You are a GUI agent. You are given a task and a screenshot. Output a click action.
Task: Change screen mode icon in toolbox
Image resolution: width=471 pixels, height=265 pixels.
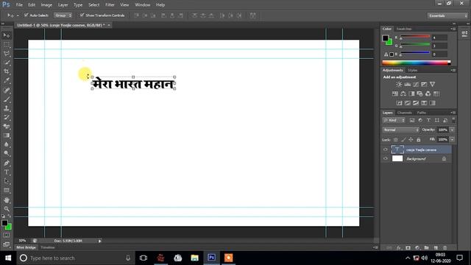pyautogui.click(x=7, y=244)
